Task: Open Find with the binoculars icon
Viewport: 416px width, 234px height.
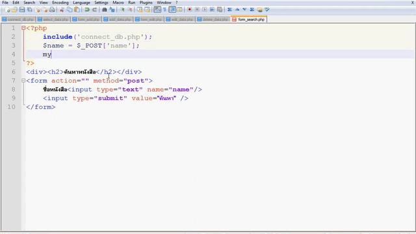Action: click(105, 10)
